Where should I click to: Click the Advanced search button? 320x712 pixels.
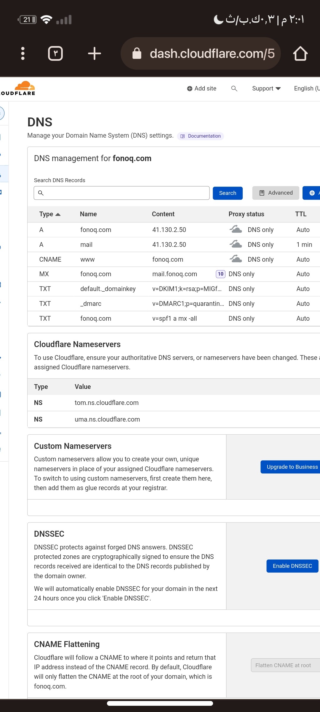tap(276, 193)
